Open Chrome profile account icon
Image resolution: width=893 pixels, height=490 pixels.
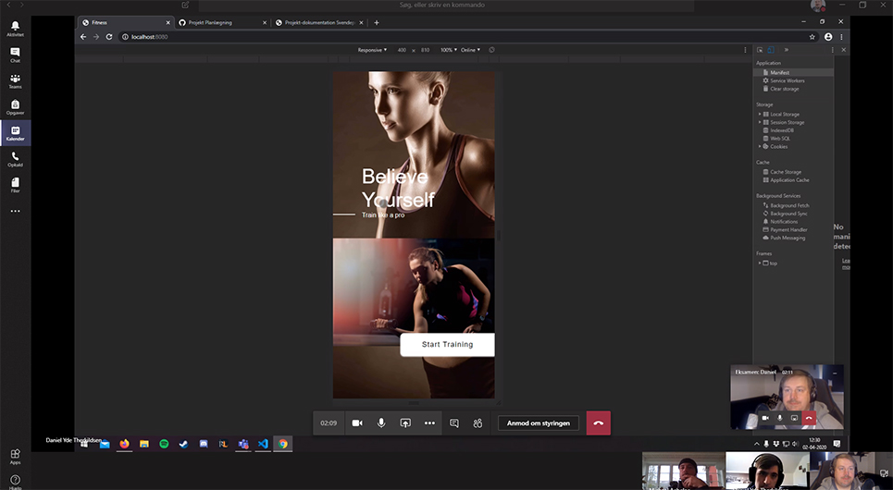point(828,36)
